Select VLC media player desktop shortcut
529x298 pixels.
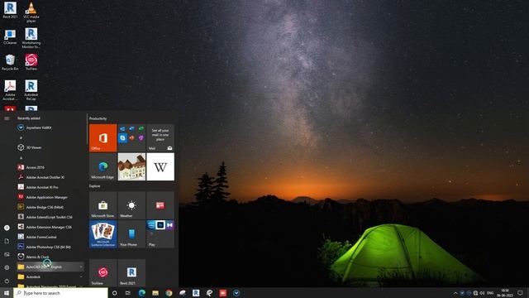(x=31, y=12)
